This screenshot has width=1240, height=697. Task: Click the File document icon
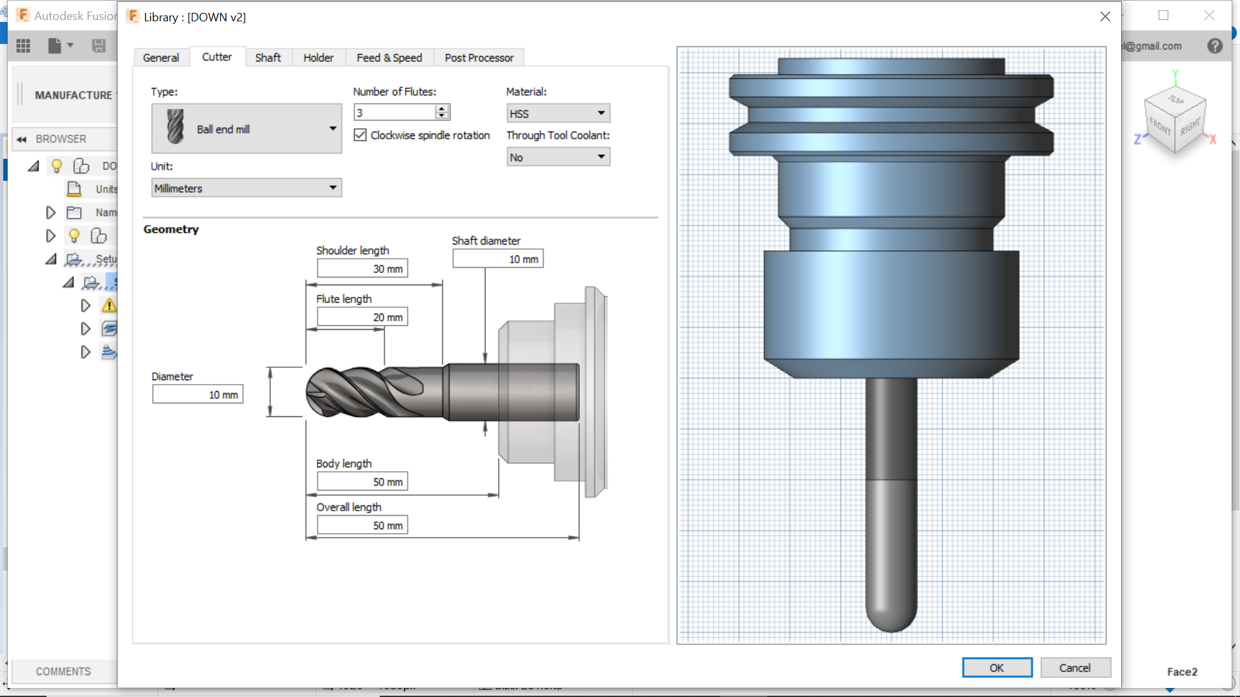(x=55, y=46)
